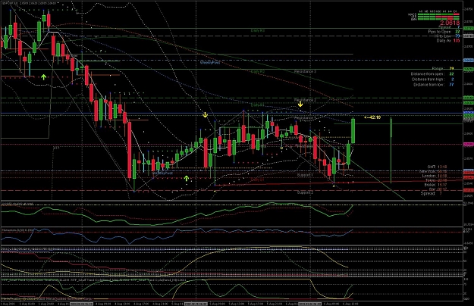474x306 pixels.
Task: Select the yellow <--42:10 candle timer label
Action: tap(372, 117)
